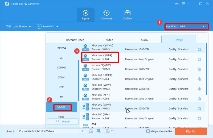Select HTC device category
The height and width of the screenshot is (138, 213).
62,87
